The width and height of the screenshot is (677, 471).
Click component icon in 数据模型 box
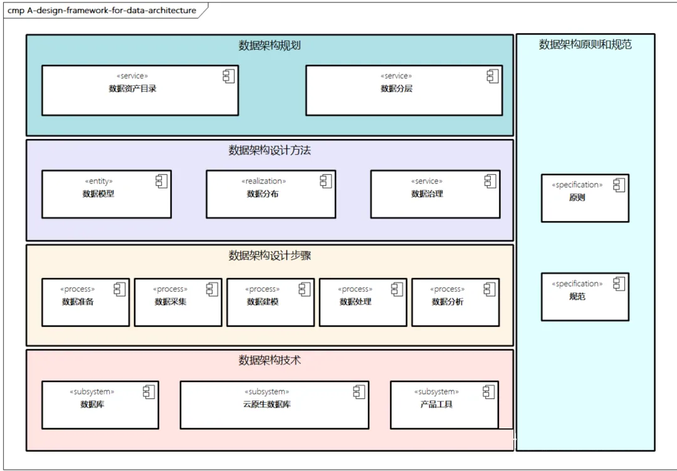point(162,181)
